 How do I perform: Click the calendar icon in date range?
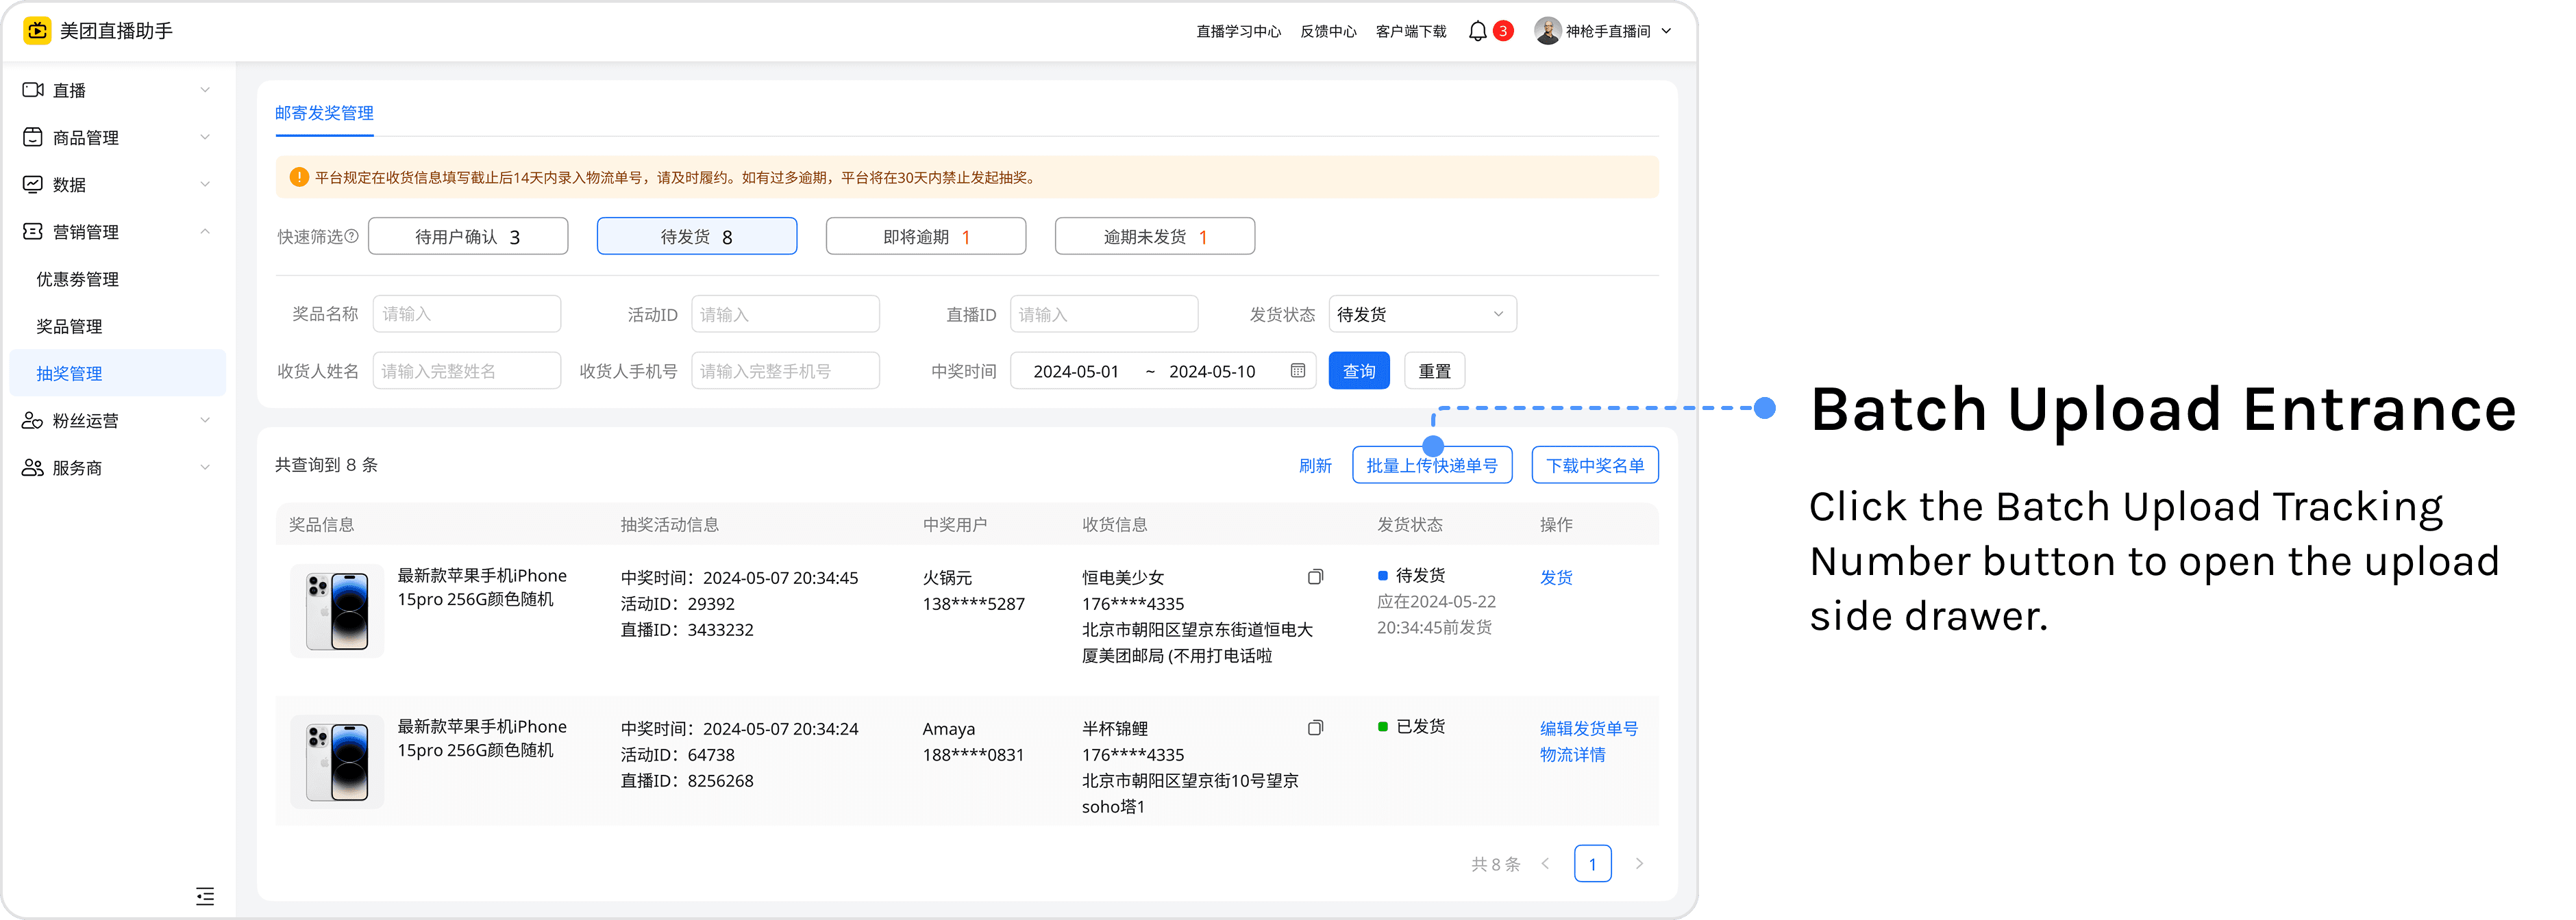tap(1297, 370)
